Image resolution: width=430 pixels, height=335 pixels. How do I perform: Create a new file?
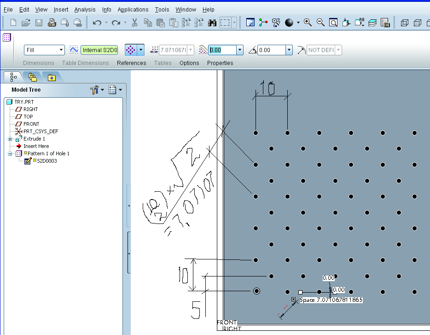(x=13, y=23)
